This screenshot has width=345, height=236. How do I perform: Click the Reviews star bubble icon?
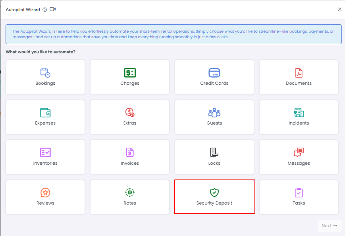[45, 193]
